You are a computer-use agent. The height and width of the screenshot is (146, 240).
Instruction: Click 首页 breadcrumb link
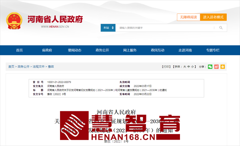[11, 67]
